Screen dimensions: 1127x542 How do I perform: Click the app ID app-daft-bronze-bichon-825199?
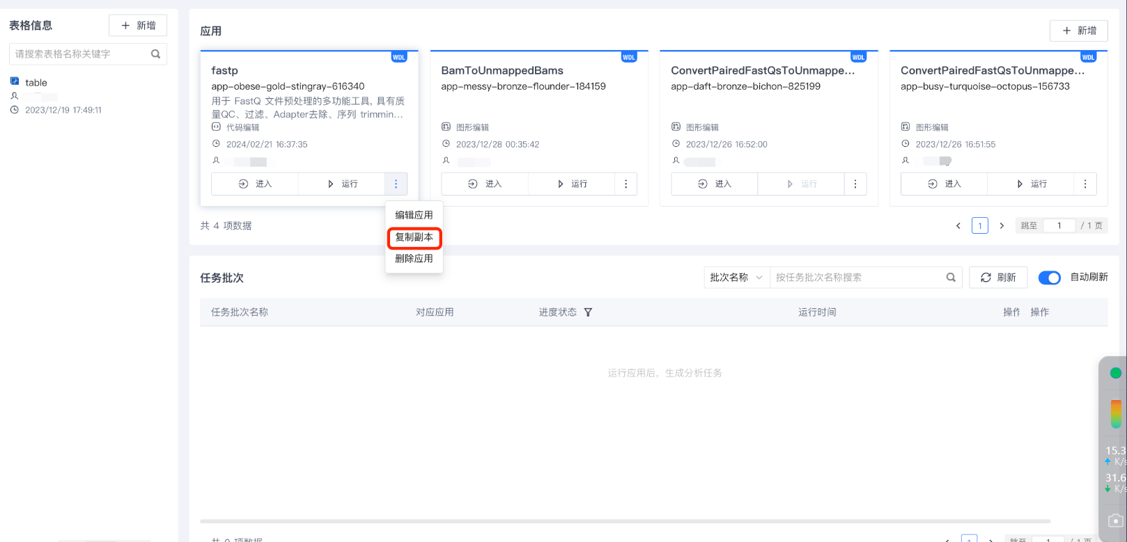746,86
